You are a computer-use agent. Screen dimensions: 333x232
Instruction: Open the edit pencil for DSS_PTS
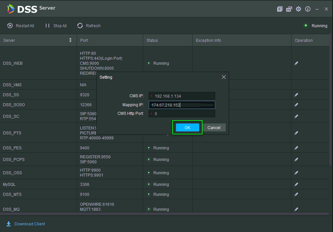(x=296, y=133)
